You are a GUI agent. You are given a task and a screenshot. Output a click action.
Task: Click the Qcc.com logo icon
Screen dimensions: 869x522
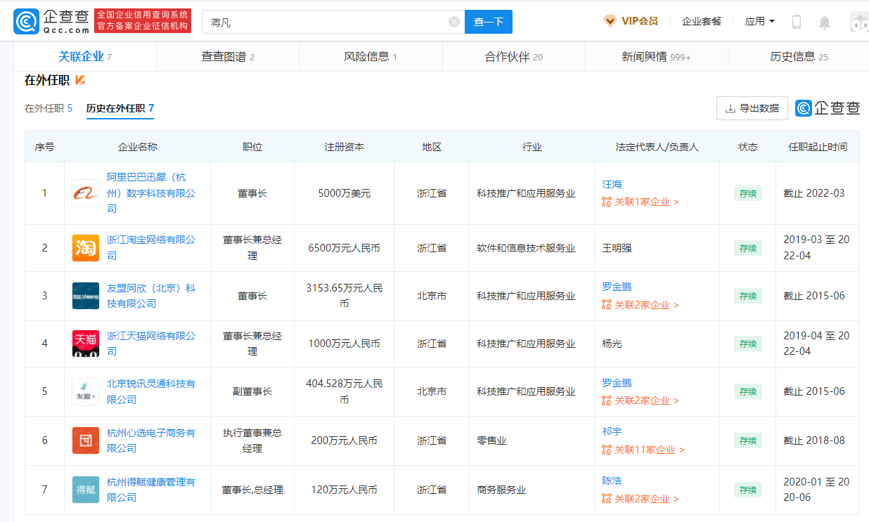click(27, 21)
